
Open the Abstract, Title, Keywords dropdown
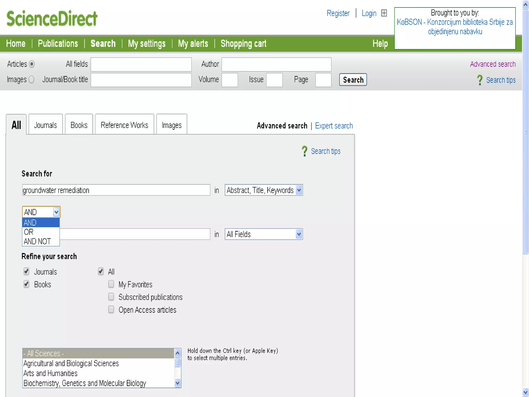[263, 190]
